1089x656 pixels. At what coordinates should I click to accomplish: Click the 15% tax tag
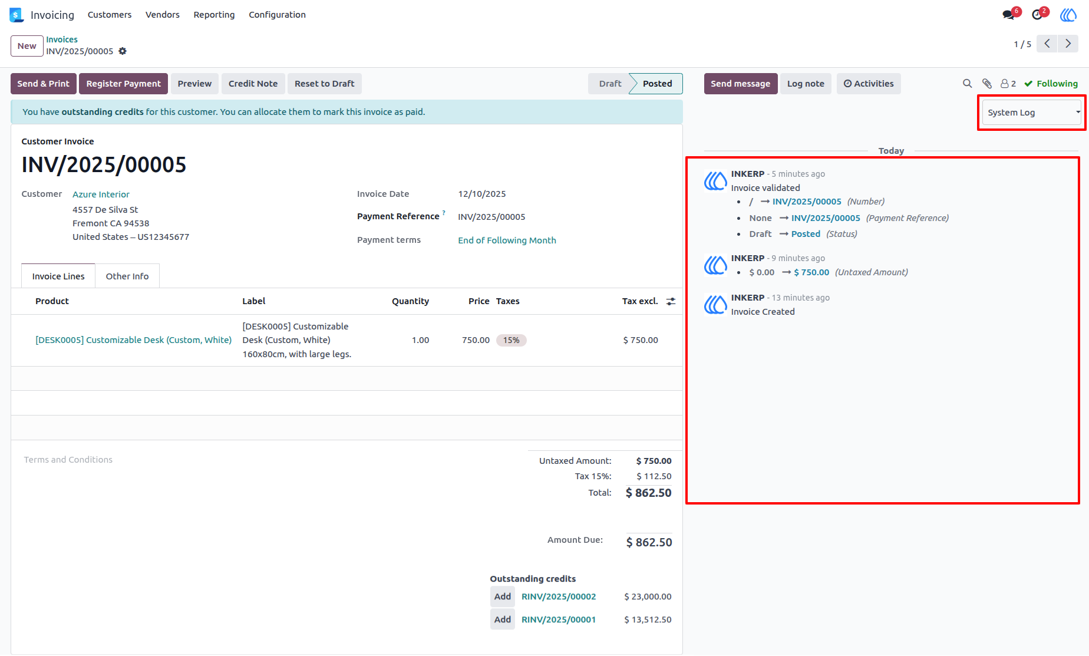tap(511, 340)
